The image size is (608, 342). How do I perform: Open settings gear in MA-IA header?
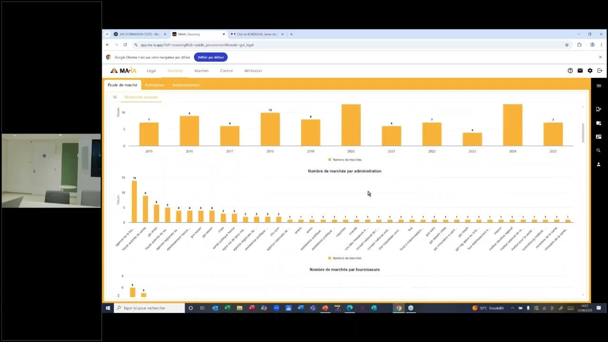click(590, 71)
